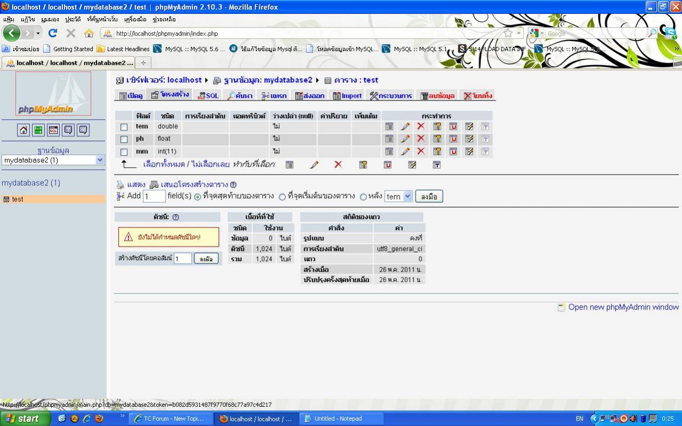Click the เสนอโครงสร้างตาราง link
This screenshot has width=682, height=426.
tap(194, 185)
